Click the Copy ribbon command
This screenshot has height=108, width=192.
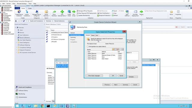[114, 13]
